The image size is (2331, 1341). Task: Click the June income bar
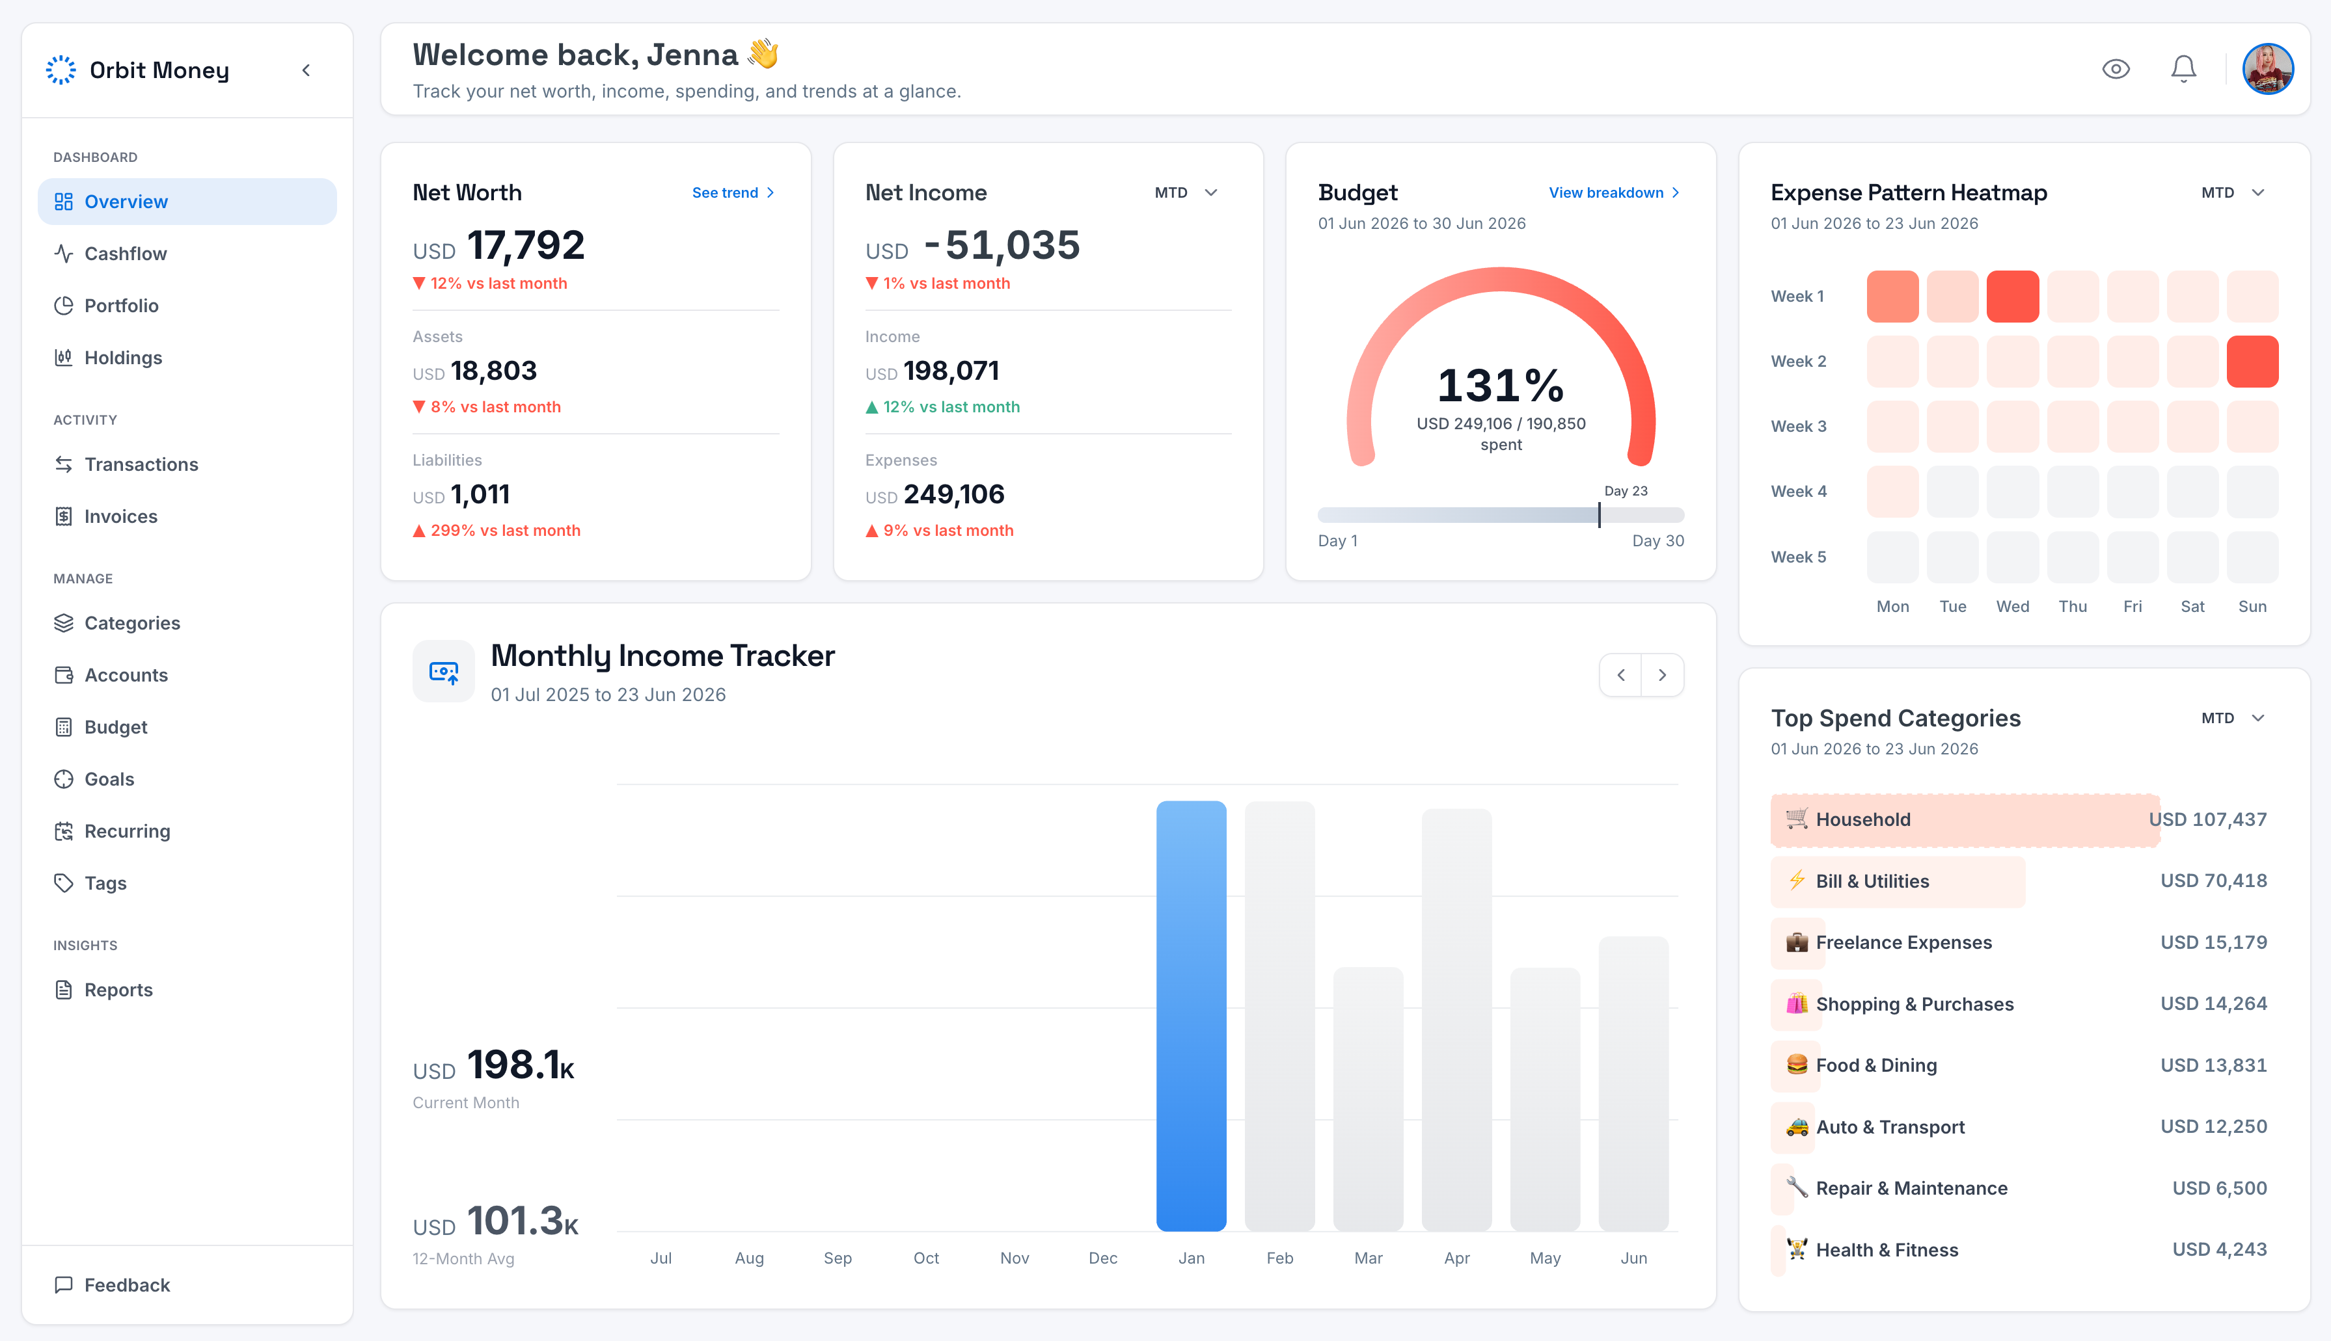1633,1084
